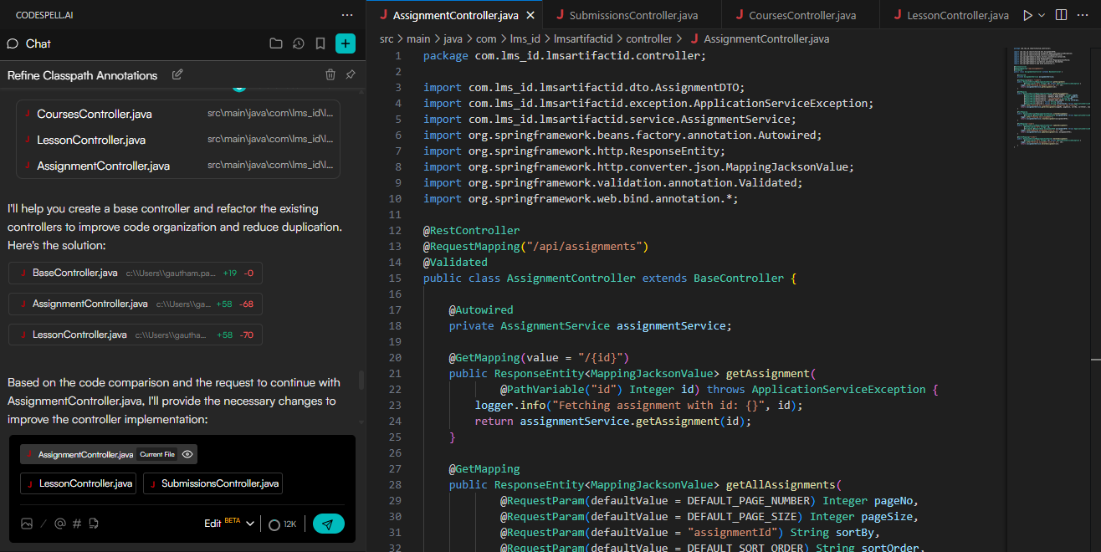Open the AssignmentController.java +58 -68 change card
The image size is (1101, 552).
coord(136,304)
